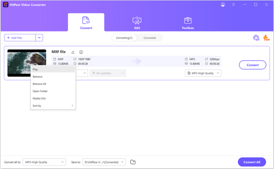Open the Save to path dropdown
274x169 pixels.
click(x=104, y=162)
